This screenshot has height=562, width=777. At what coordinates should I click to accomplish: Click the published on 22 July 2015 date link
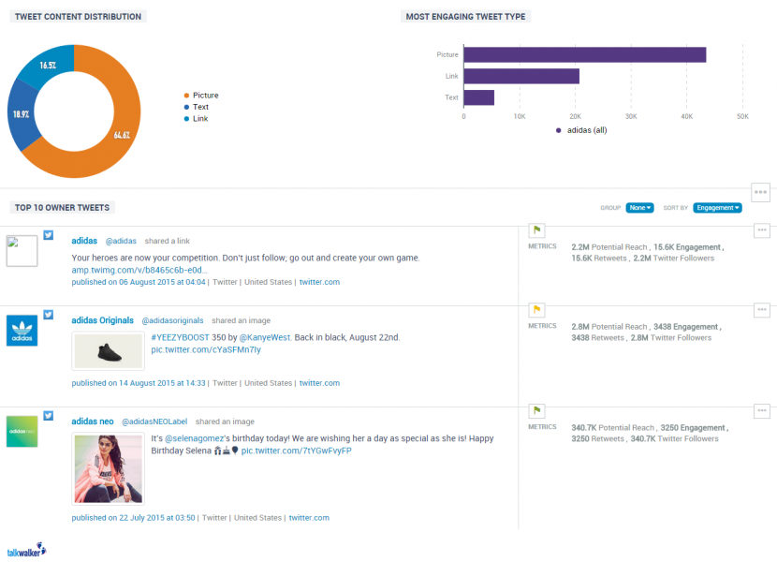(133, 518)
